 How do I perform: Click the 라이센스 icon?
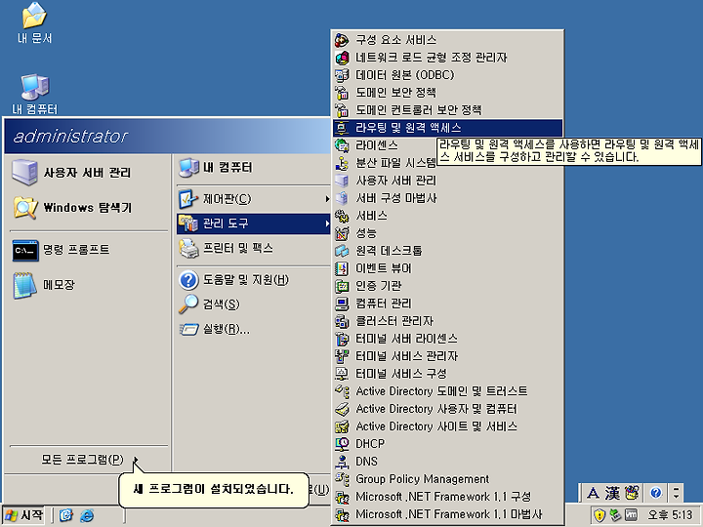coord(342,145)
